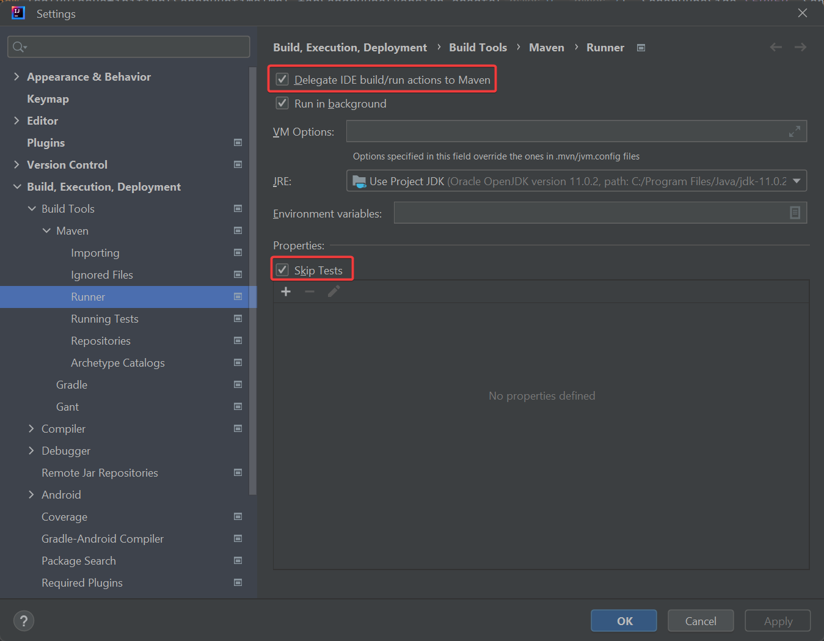Open the Plugins settings page

click(x=46, y=142)
